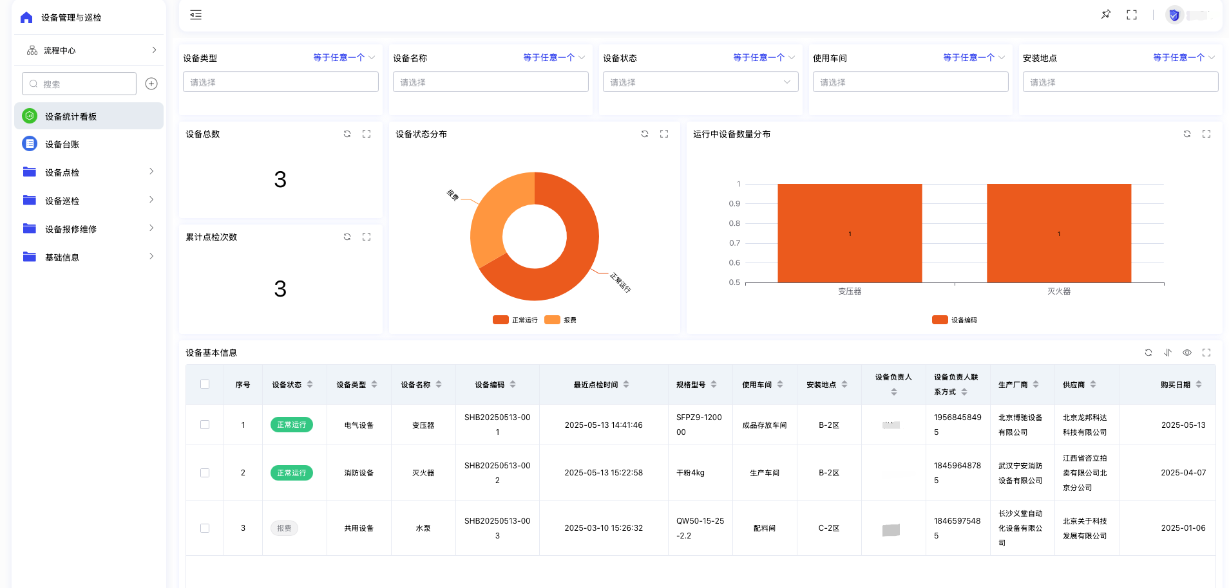This screenshot has width=1229, height=588.
Task: Expand the 流程中心 menu
Action: [89, 50]
